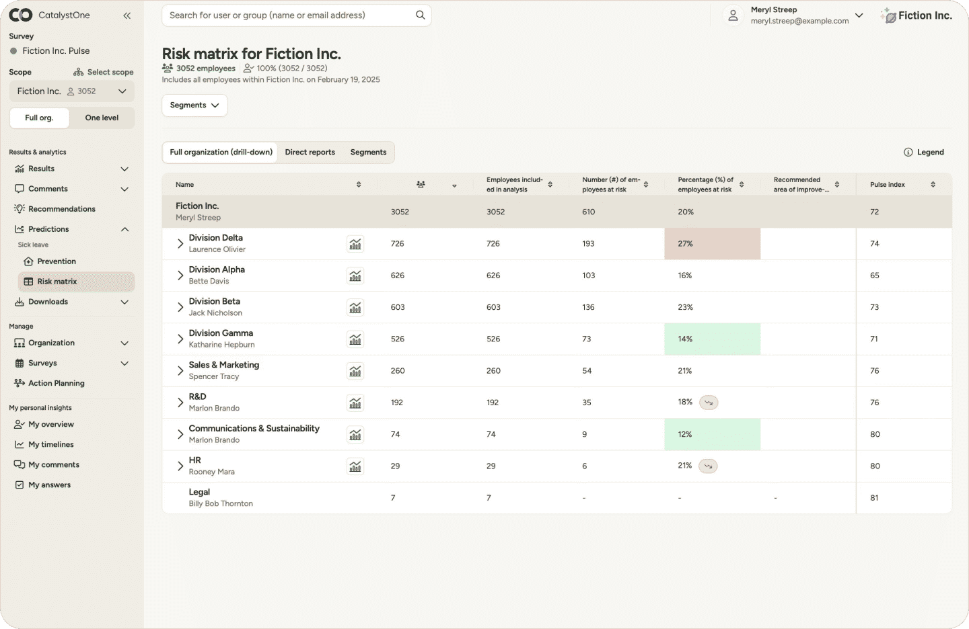Expand HR row
Screen dimensions: 969x629
(180, 466)
